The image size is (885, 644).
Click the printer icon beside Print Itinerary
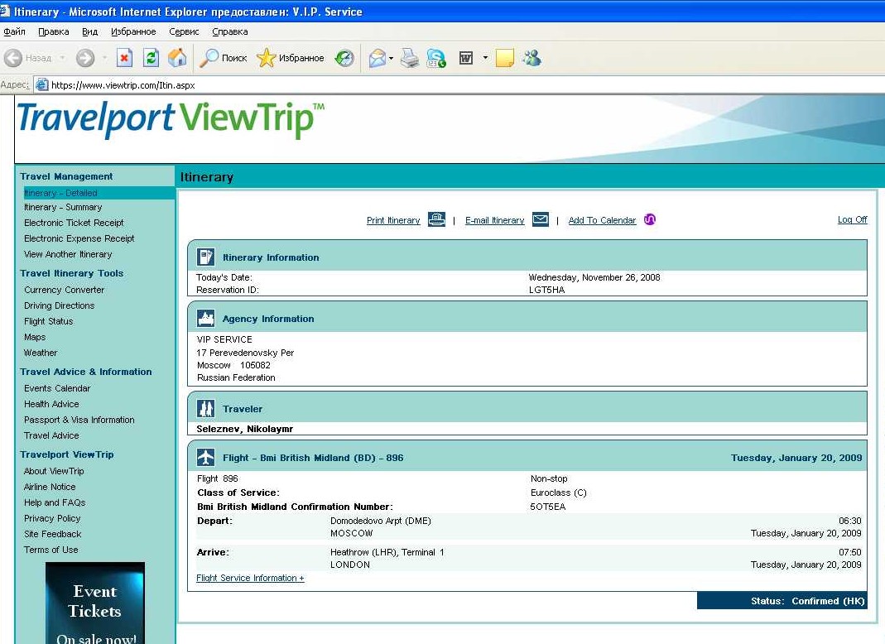(x=436, y=219)
